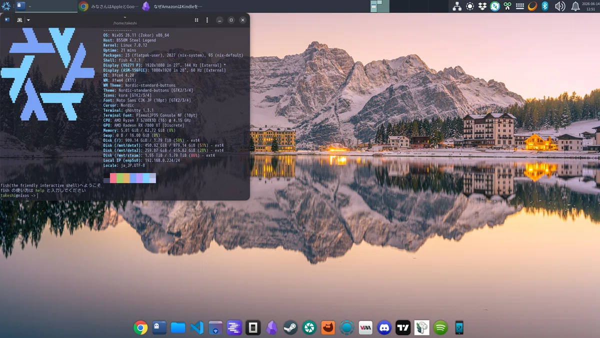This screenshot has width=600, height=338.
Task: Open the blue dashed-circle app in the dock
Action: [x=347, y=327]
